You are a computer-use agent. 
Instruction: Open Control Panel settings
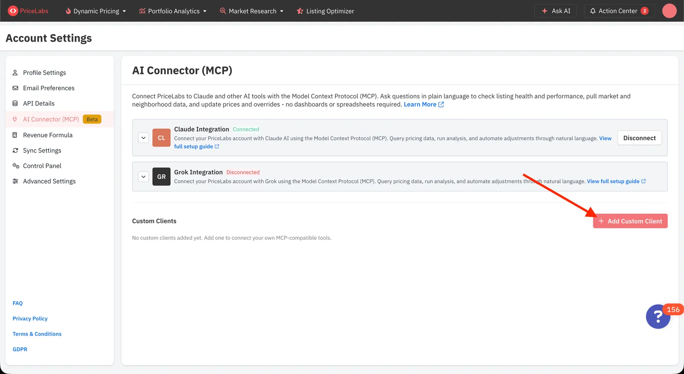point(42,166)
